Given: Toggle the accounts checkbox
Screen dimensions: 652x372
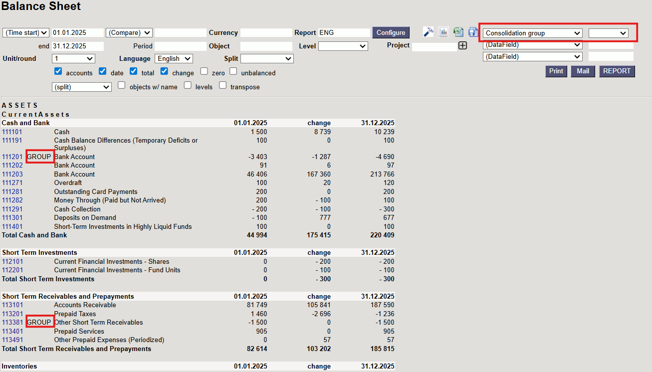Looking at the screenshot, I should [58, 71].
